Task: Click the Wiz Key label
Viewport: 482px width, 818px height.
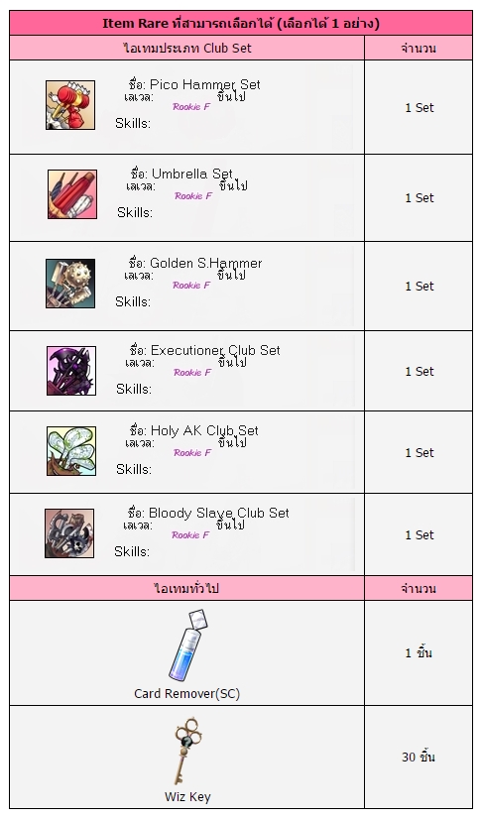Action: click(x=187, y=796)
